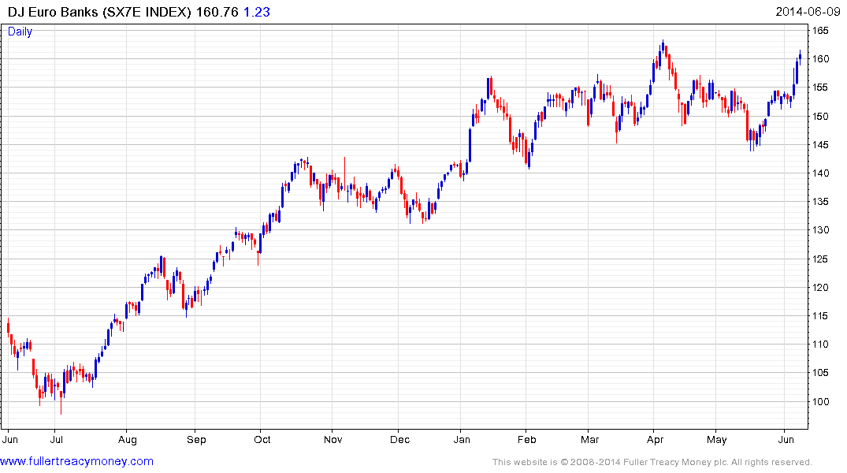Click the 'Sep' month label
Image resolution: width=847 pixels, height=473 pixels.
coord(197,440)
